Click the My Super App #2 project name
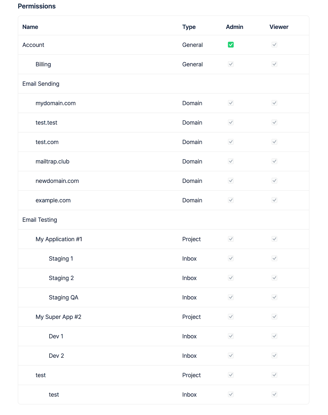Screen dimensions: 328x415 pyautogui.click(x=58, y=317)
